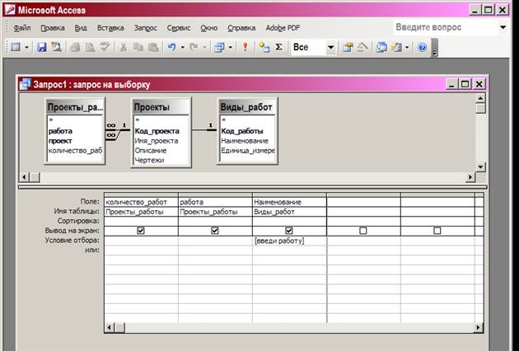Open the Запрос menu
Viewport: 519px width, 351px height.
tap(146, 28)
